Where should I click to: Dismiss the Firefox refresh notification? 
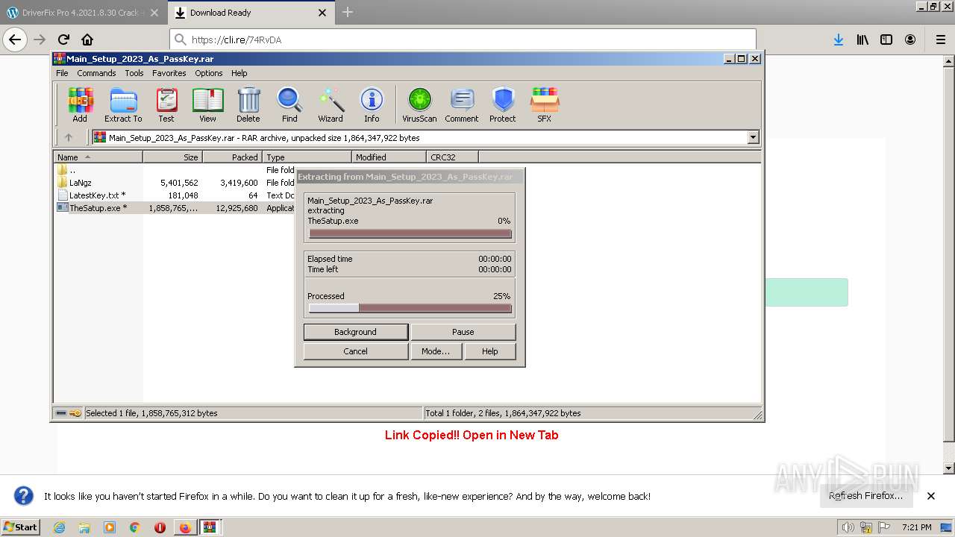click(x=931, y=496)
